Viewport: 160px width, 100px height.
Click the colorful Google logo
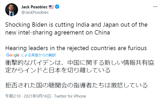pos(13,55)
